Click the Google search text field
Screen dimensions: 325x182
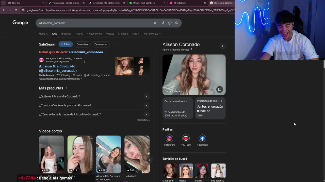(x=94, y=23)
